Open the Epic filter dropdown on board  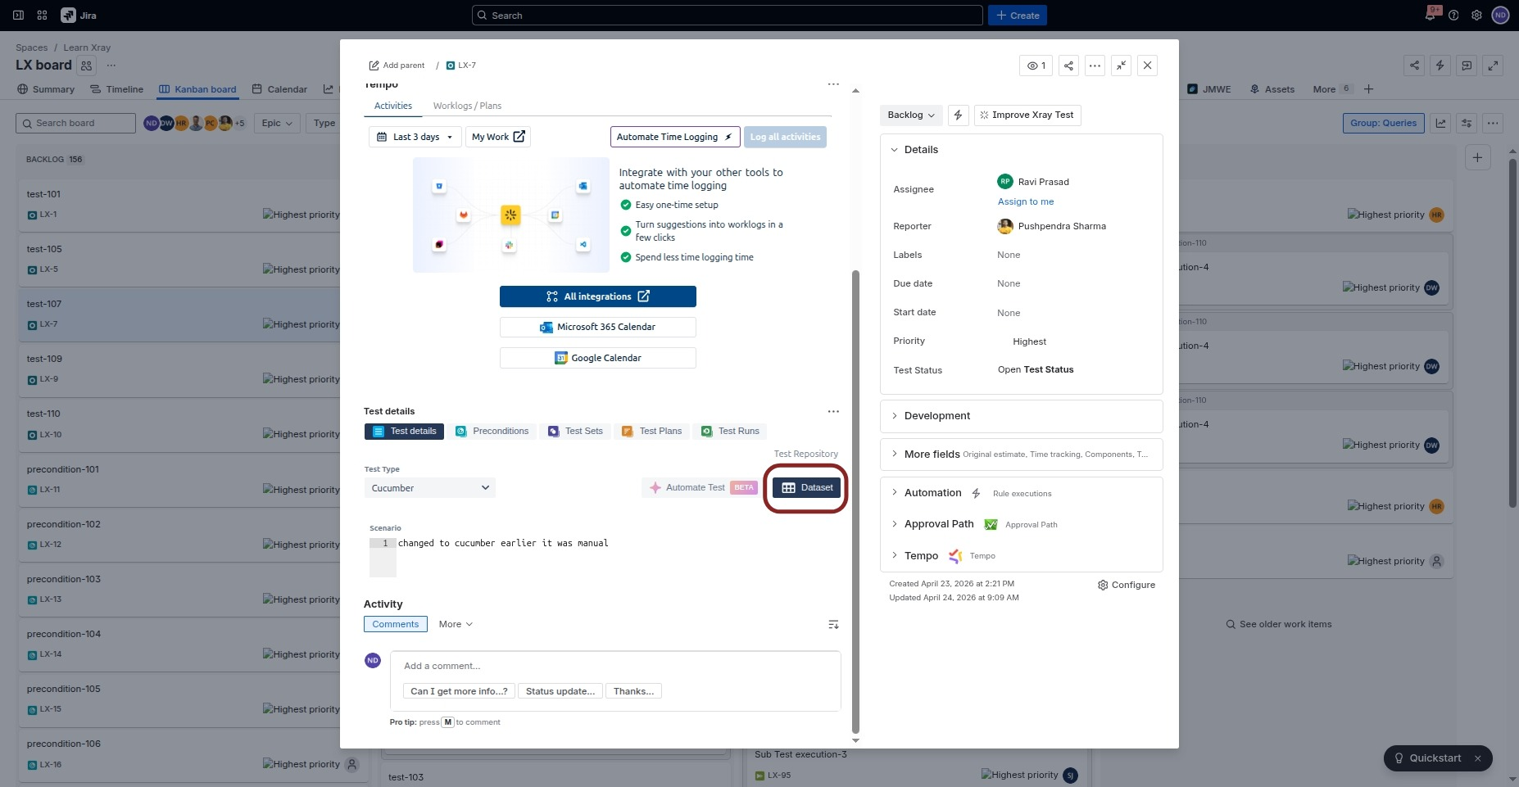coord(277,124)
